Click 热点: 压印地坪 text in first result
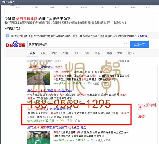This screenshot has width=159, height=144. 61,72
